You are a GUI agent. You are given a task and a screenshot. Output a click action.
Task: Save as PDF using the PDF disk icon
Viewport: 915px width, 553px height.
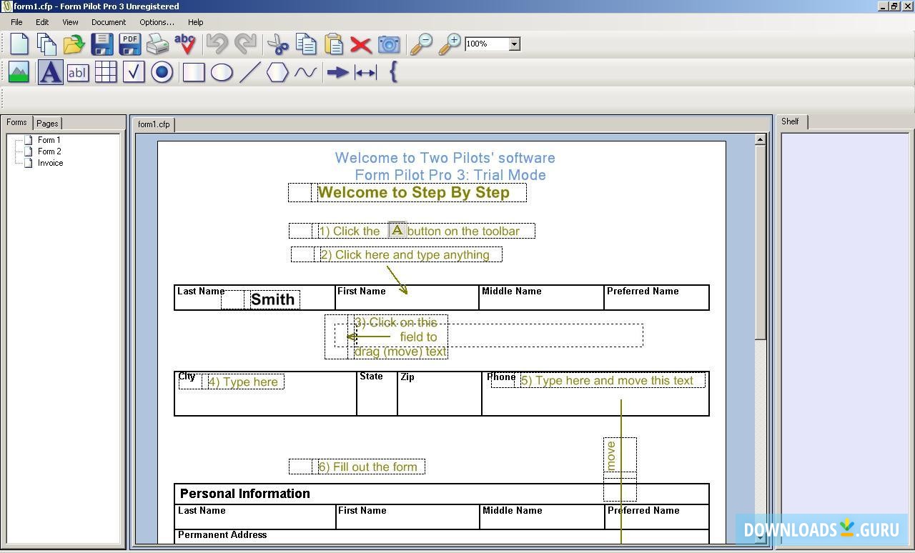pyautogui.click(x=129, y=44)
